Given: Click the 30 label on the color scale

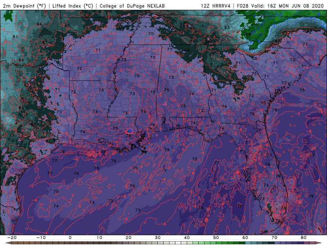Looking at the screenshot, I should (x=158, y=238).
